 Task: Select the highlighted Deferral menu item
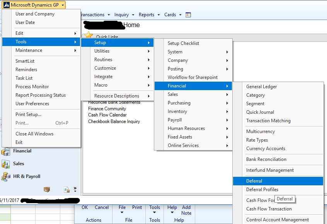click(x=278, y=181)
